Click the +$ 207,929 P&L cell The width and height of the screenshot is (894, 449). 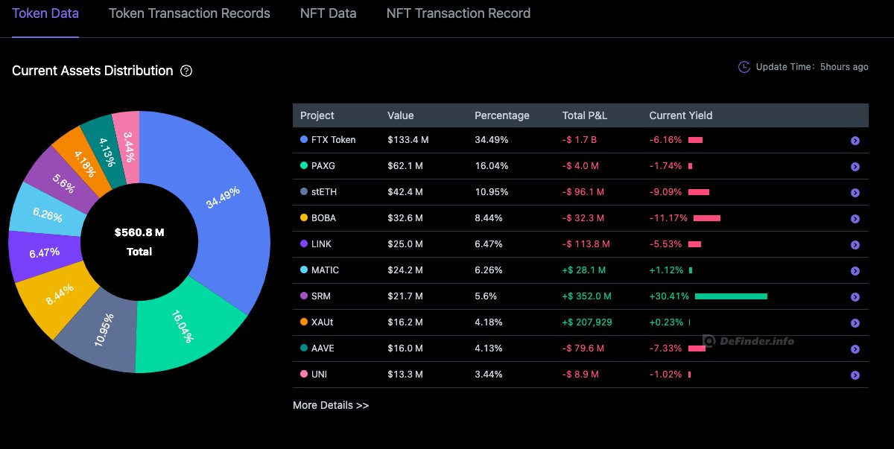click(x=588, y=322)
